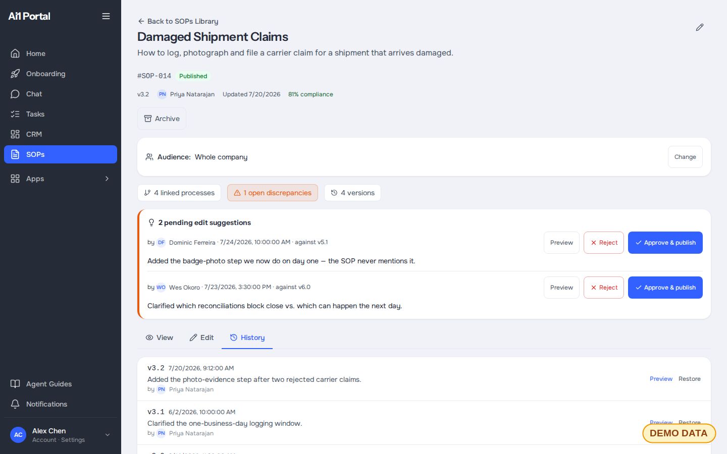Image resolution: width=727 pixels, height=454 pixels.
Task: Click the v3.1 version label
Action: [156, 412]
